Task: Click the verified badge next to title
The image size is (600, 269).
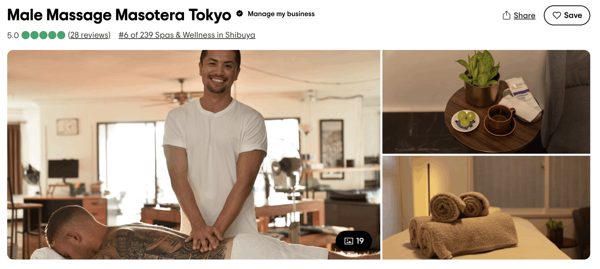Action: [240, 14]
